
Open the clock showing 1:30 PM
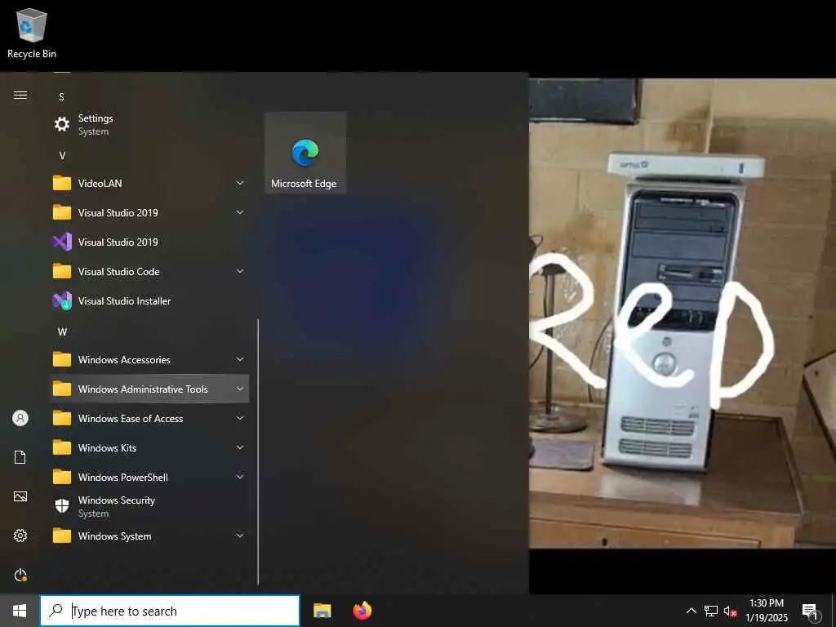(766, 611)
